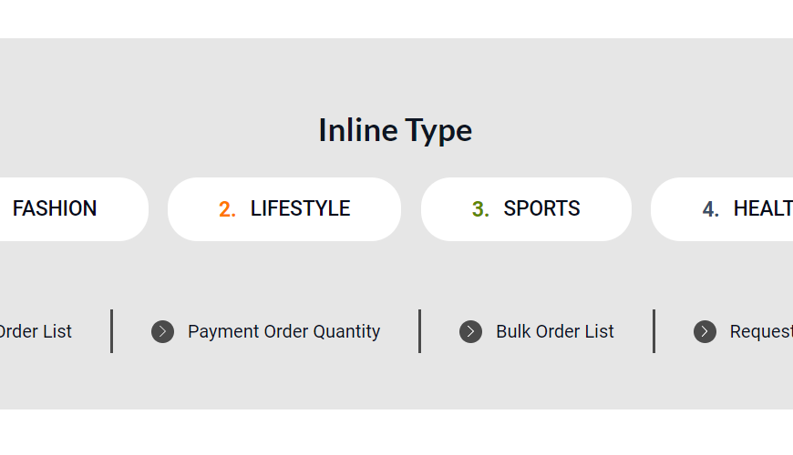
Task: Click the orange number 2 marker
Action: pyautogui.click(x=227, y=209)
